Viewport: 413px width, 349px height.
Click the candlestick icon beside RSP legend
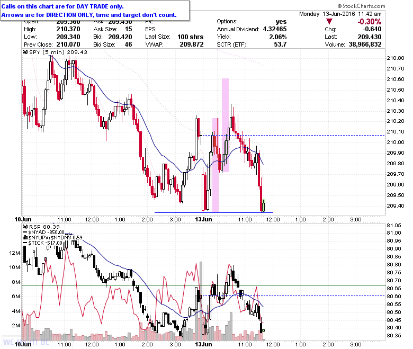click(x=25, y=227)
